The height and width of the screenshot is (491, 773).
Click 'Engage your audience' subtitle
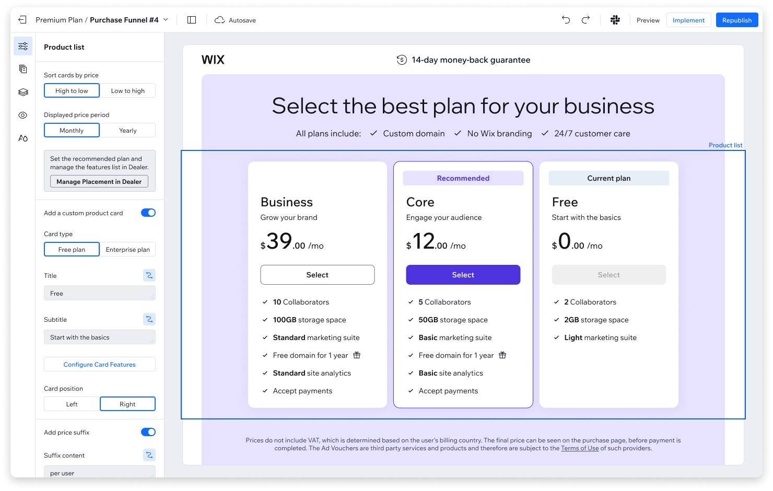click(444, 217)
